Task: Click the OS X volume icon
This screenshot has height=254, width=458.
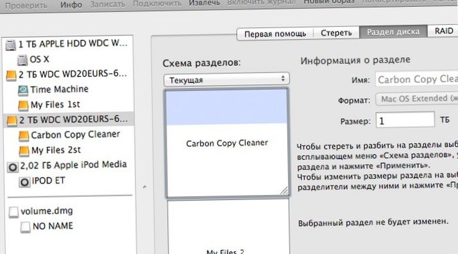Action: (x=22, y=60)
